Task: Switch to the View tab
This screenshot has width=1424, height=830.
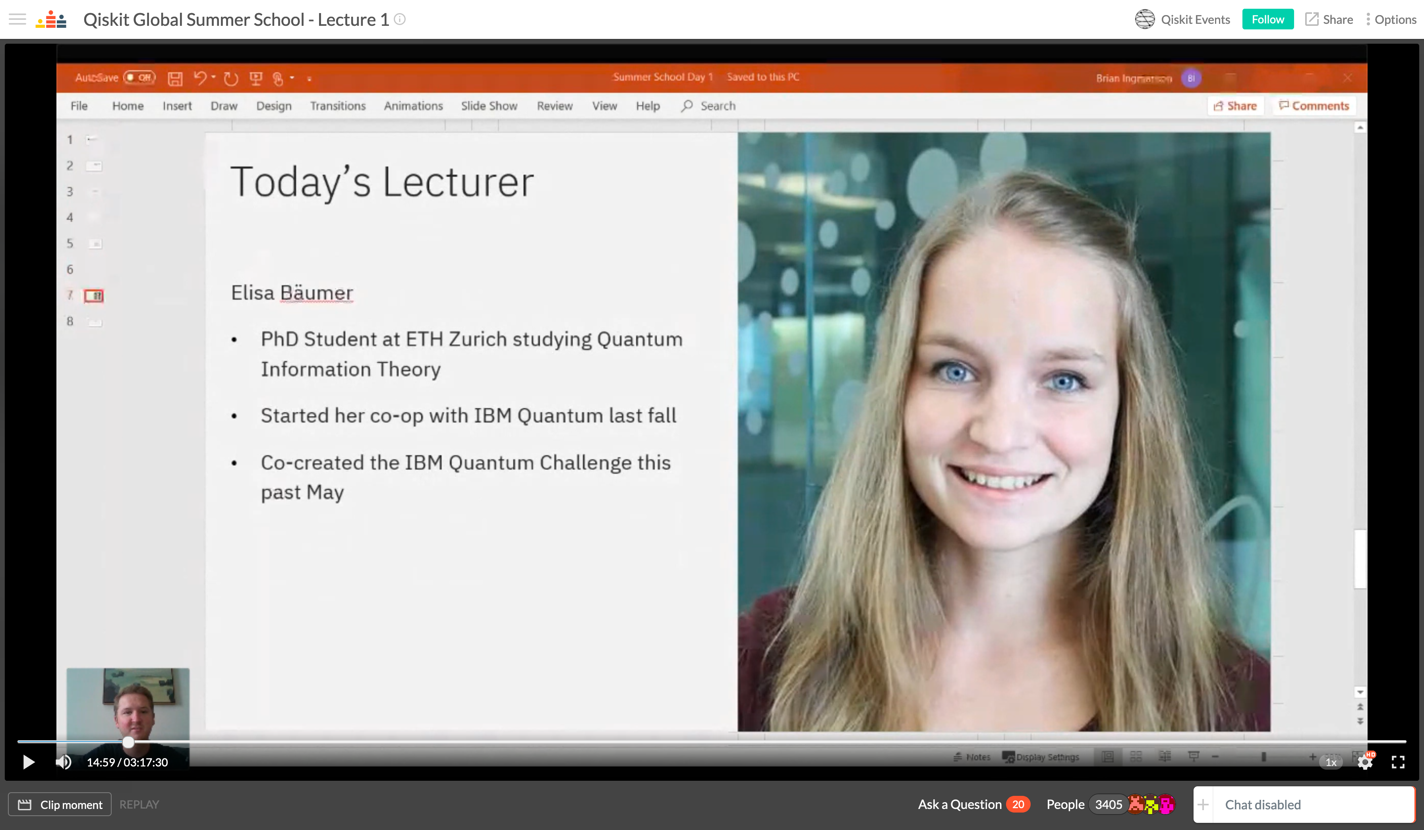Action: coord(604,106)
